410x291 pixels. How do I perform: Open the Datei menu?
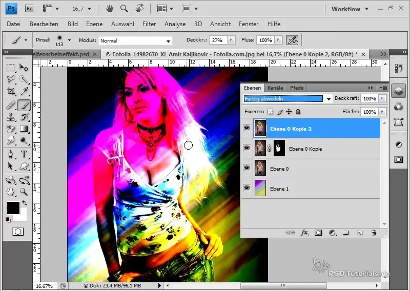tap(14, 24)
